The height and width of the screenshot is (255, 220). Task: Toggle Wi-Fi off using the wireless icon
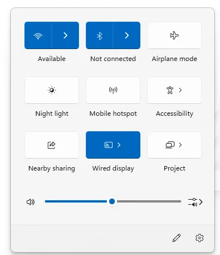38,35
